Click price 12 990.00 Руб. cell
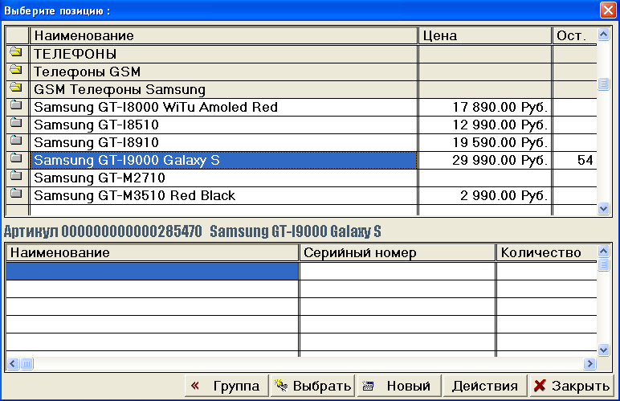This screenshot has height=401, width=620. [485, 125]
